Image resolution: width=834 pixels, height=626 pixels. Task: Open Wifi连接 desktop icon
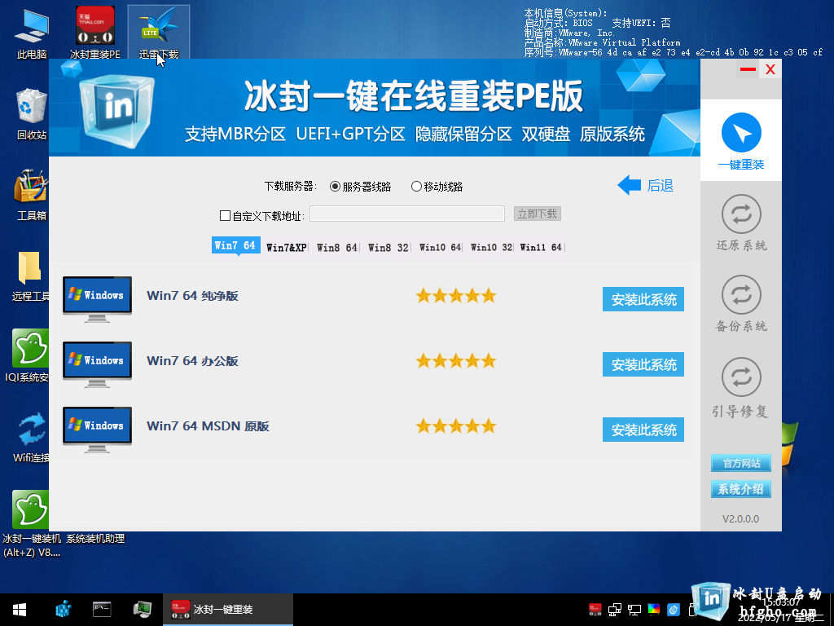31,437
